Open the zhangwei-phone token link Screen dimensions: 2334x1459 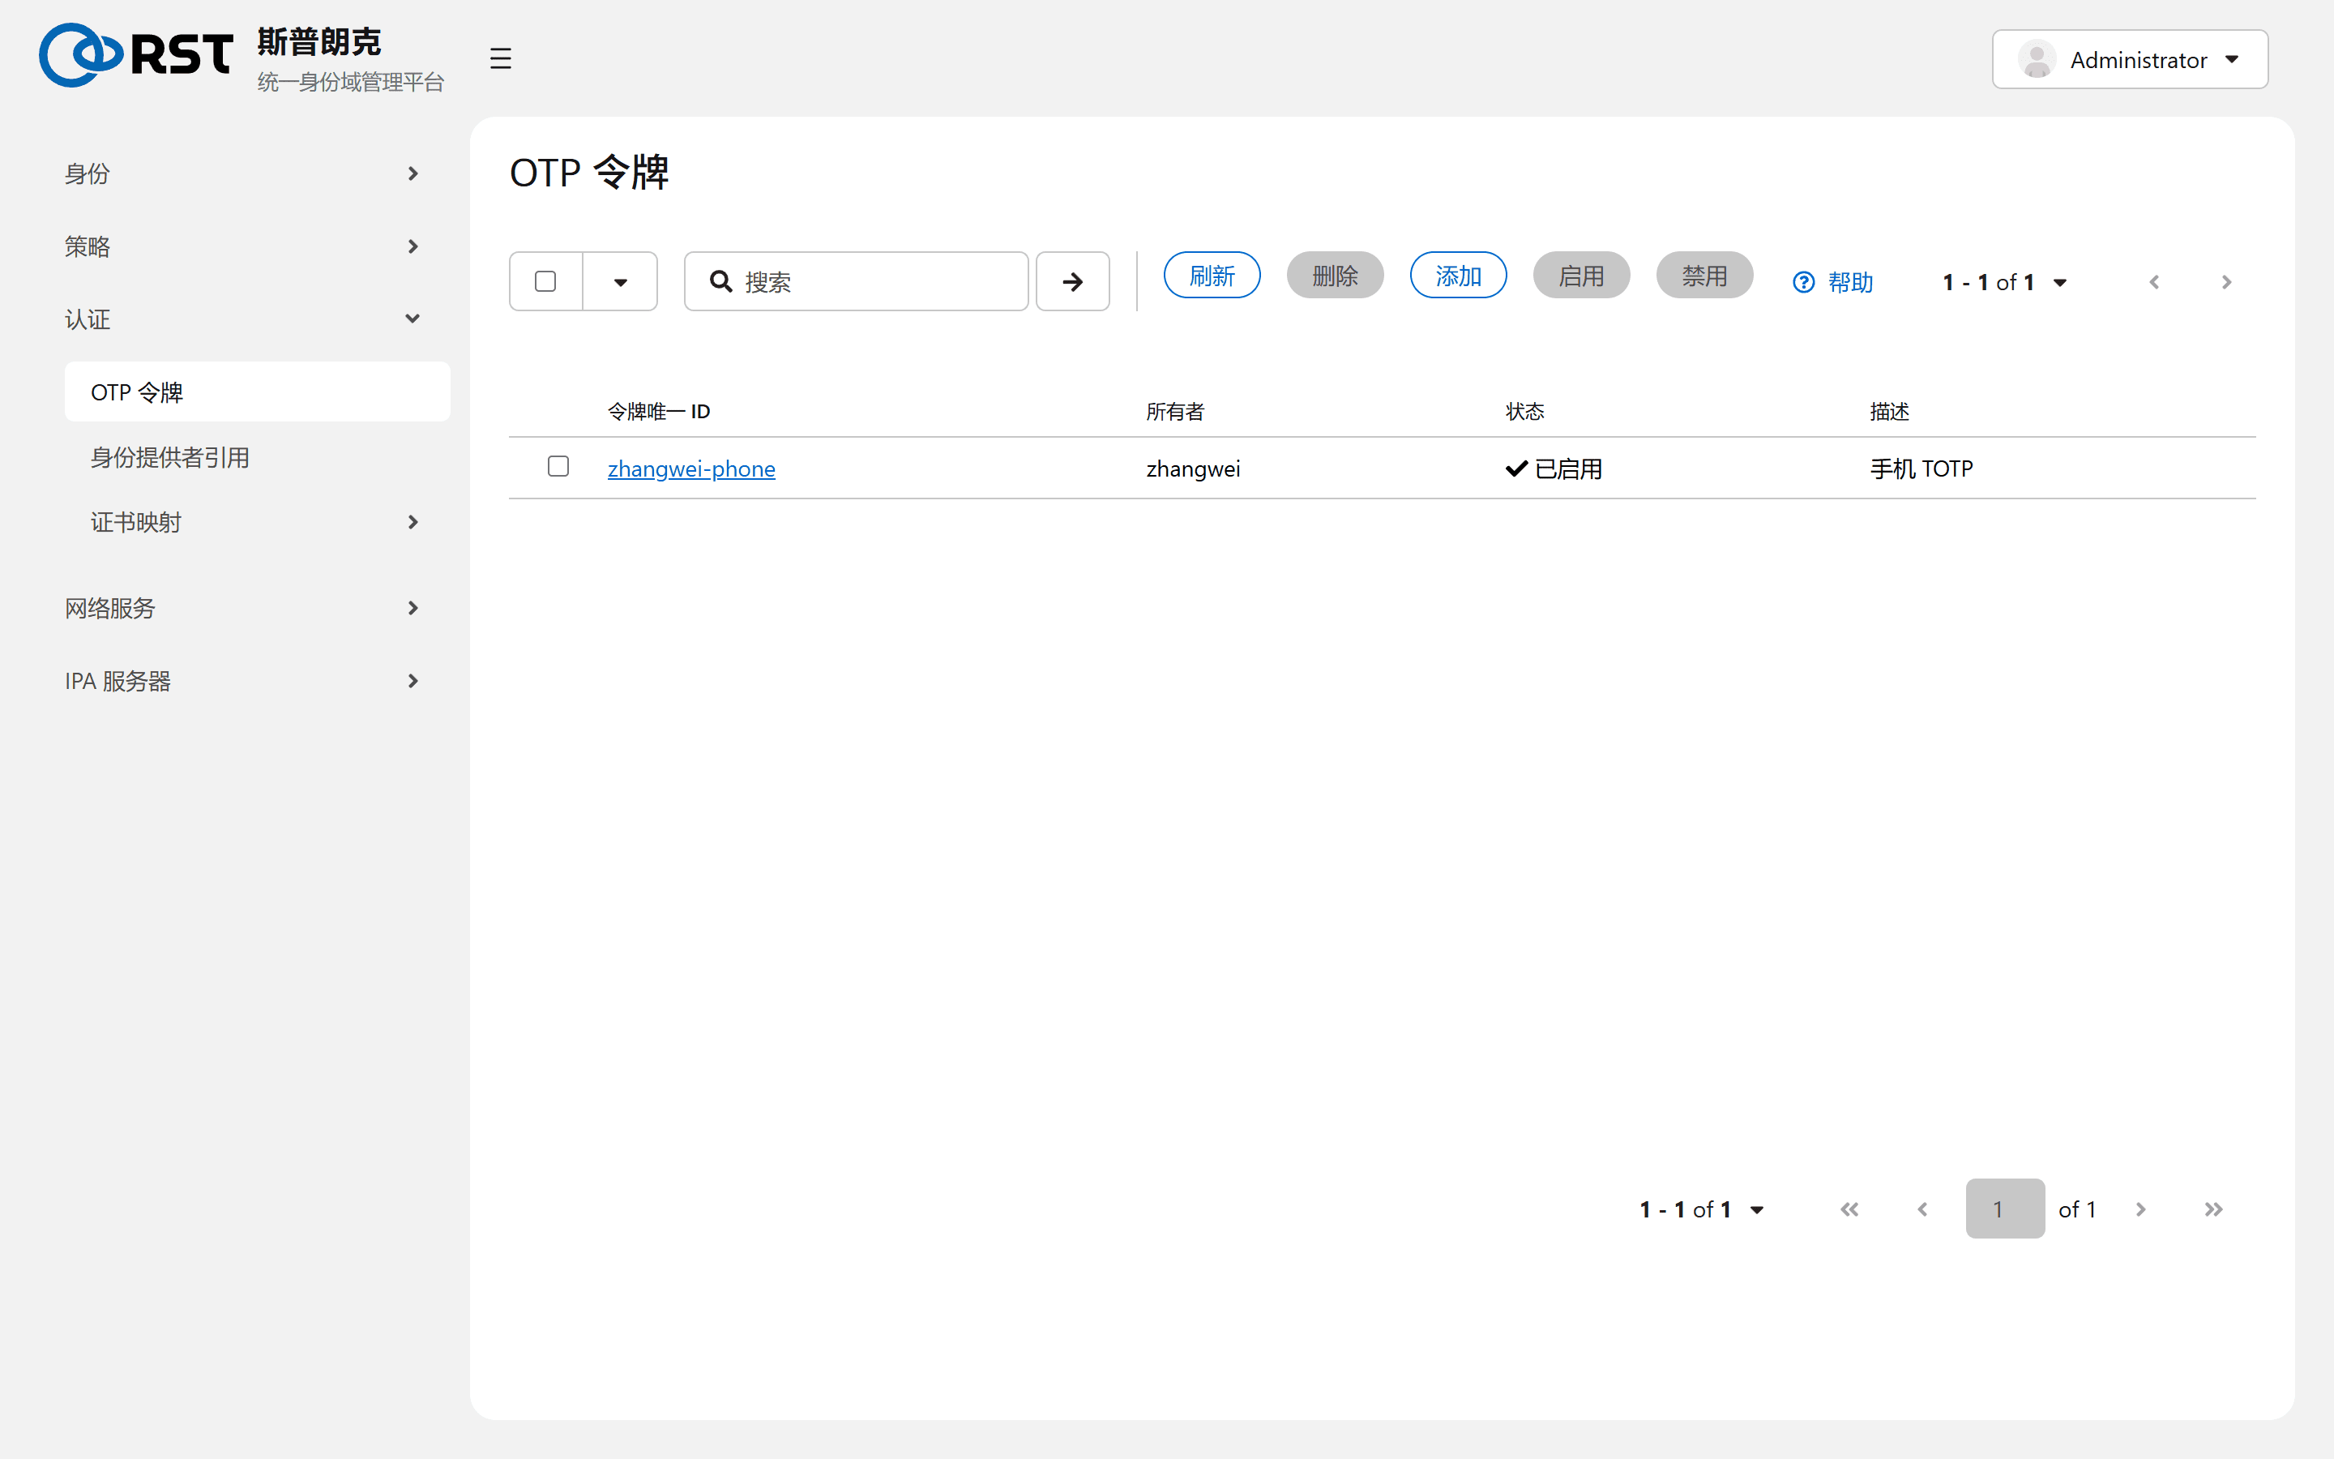[691, 469]
